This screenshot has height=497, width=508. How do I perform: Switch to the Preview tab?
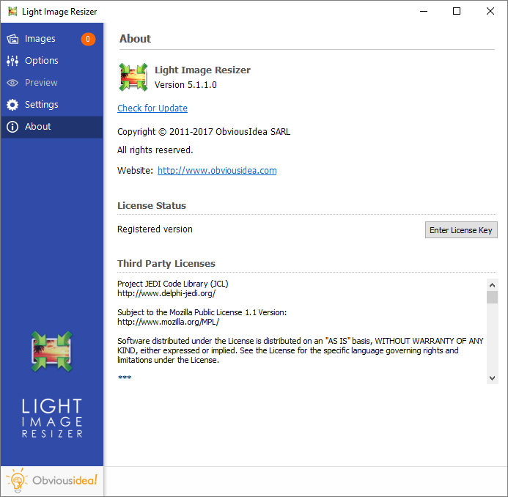pos(52,83)
